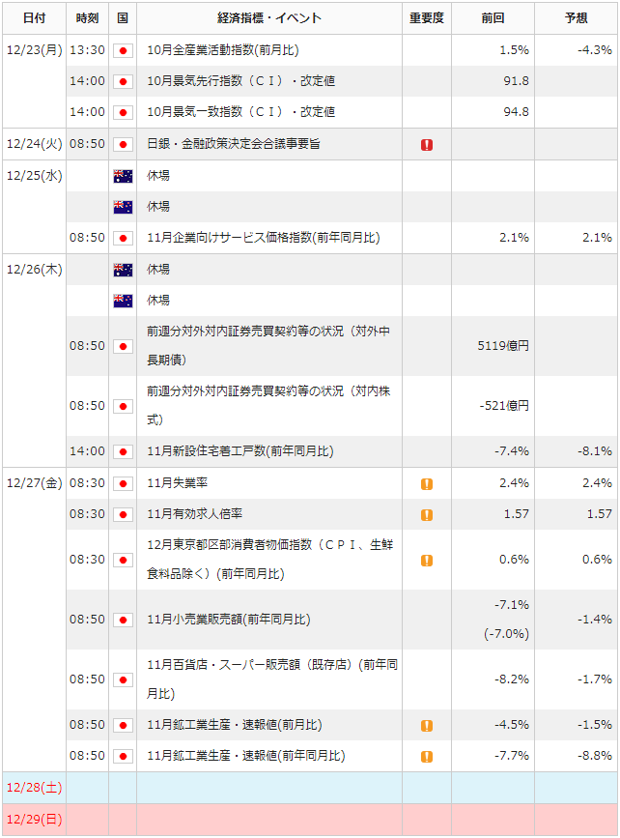Image resolution: width=620 pixels, height=838 pixels.
Task: Click red importance icon for 日銀議事要旨
Action: click(x=427, y=144)
